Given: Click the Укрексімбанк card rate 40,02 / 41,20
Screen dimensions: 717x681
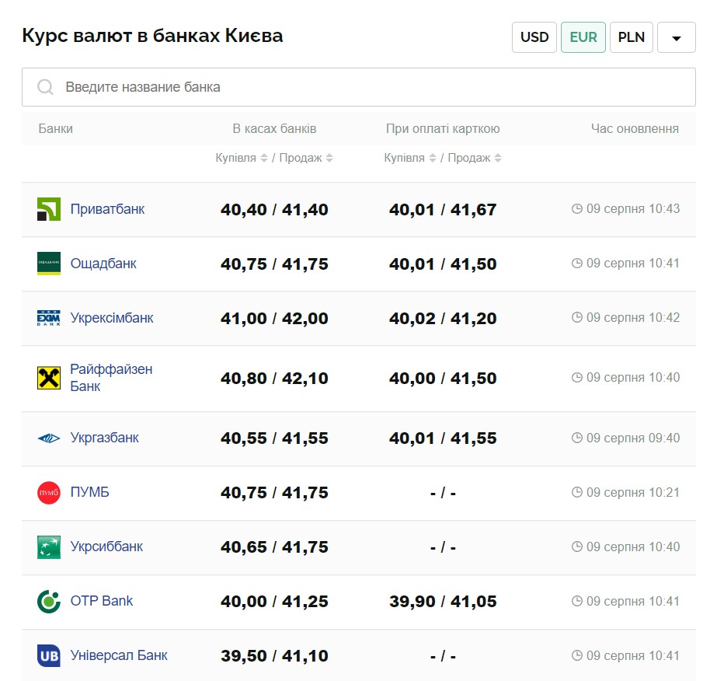Looking at the screenshot, I should tap(443, 319).
